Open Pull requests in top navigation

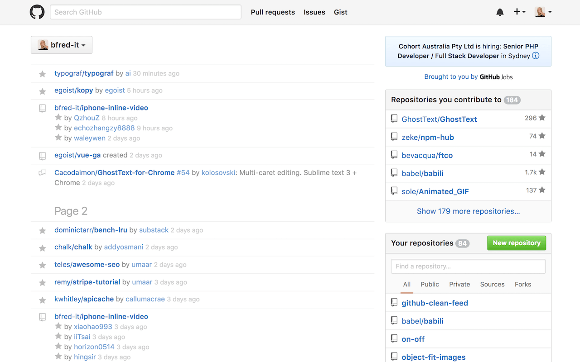click(273, 12)
